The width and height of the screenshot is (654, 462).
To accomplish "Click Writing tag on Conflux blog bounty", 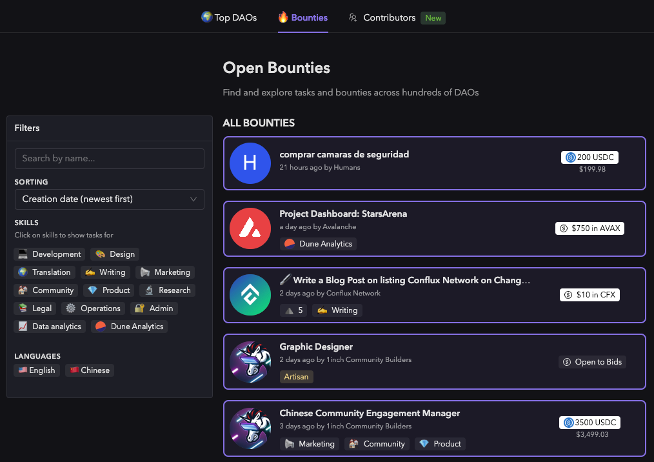I will (337, 310).
